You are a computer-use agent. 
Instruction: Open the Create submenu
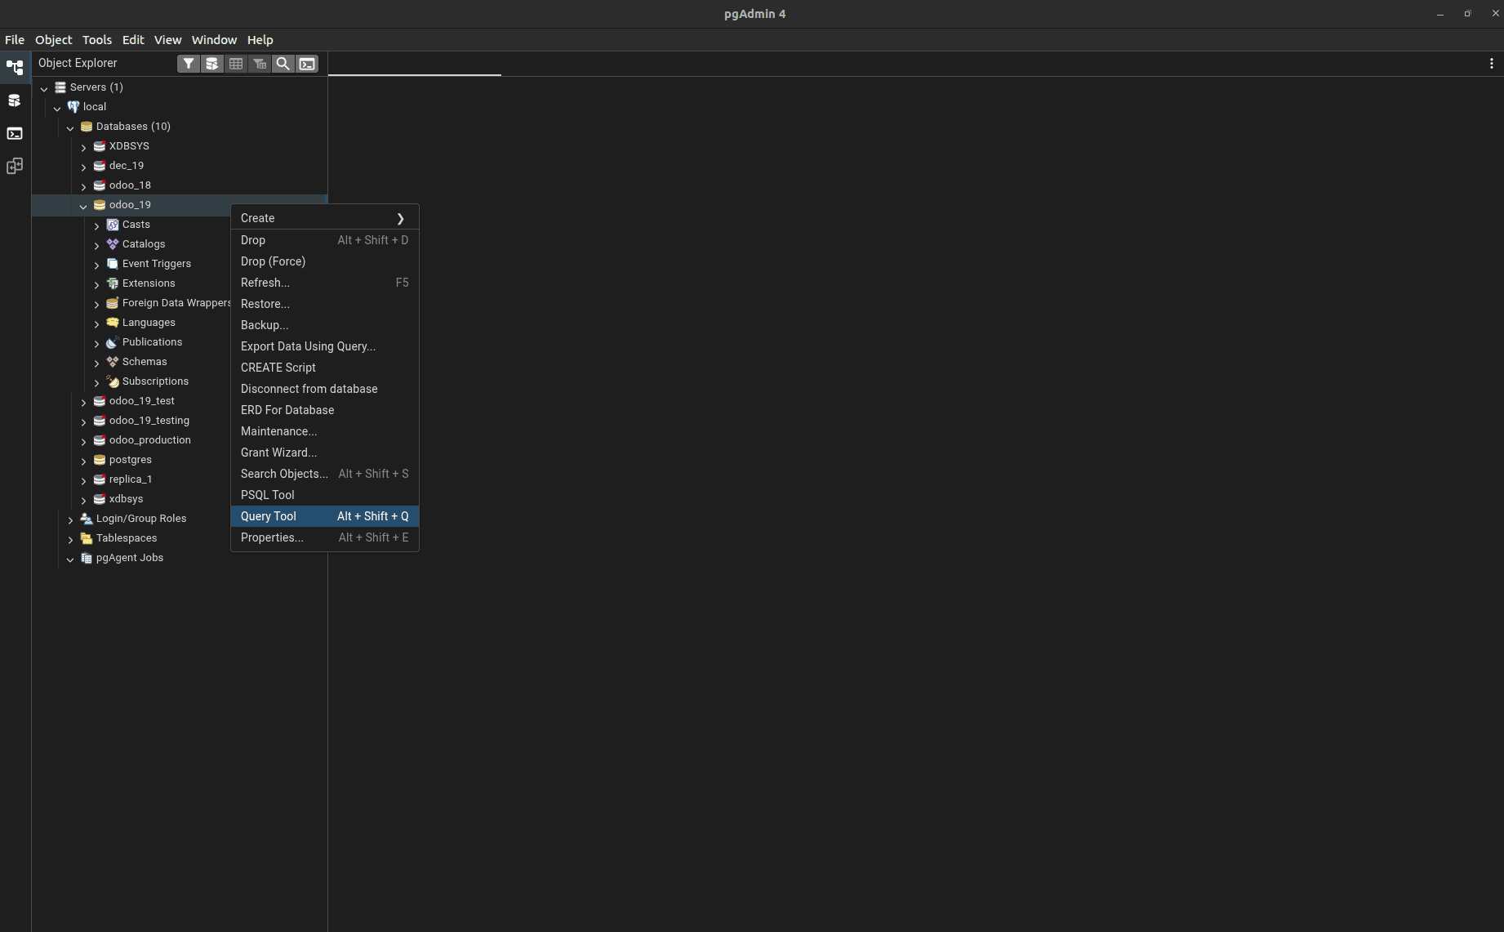[257, 217]
